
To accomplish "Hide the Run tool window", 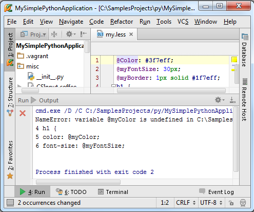I will coord(232,100).
